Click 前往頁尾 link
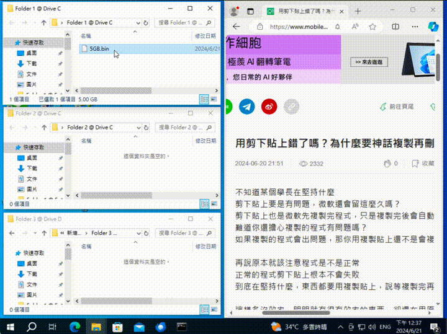This screenshot has width=447, height=334. [397, 107]
